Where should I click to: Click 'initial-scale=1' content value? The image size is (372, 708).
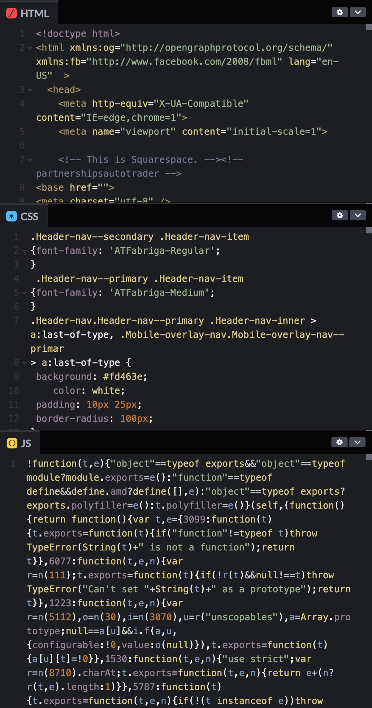click(274, 131)
